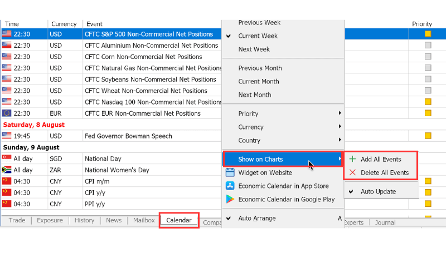
Task: Choose Next Month from the context menu
Action: pyautogui.click(x=255, y=95)
